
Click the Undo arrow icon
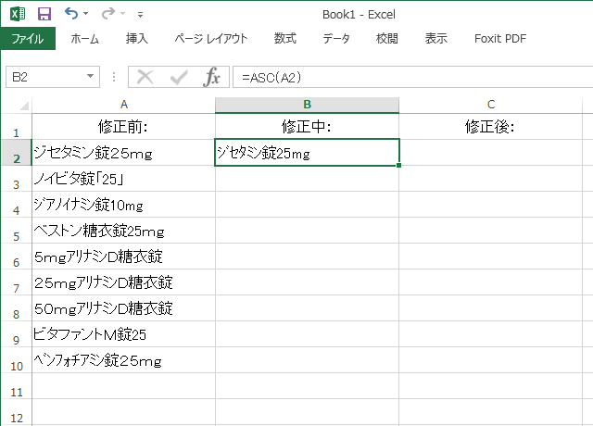click(71, 14)
